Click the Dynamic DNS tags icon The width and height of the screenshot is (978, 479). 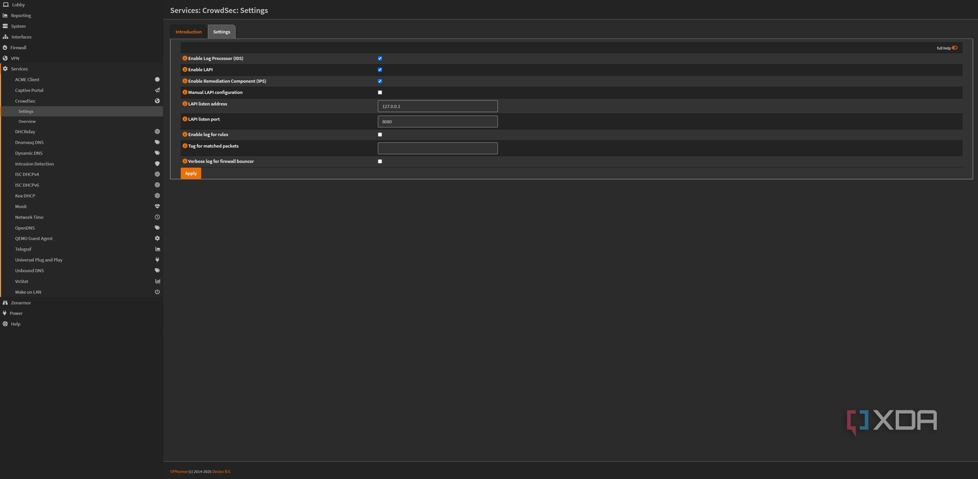click(x=157, y=153)
